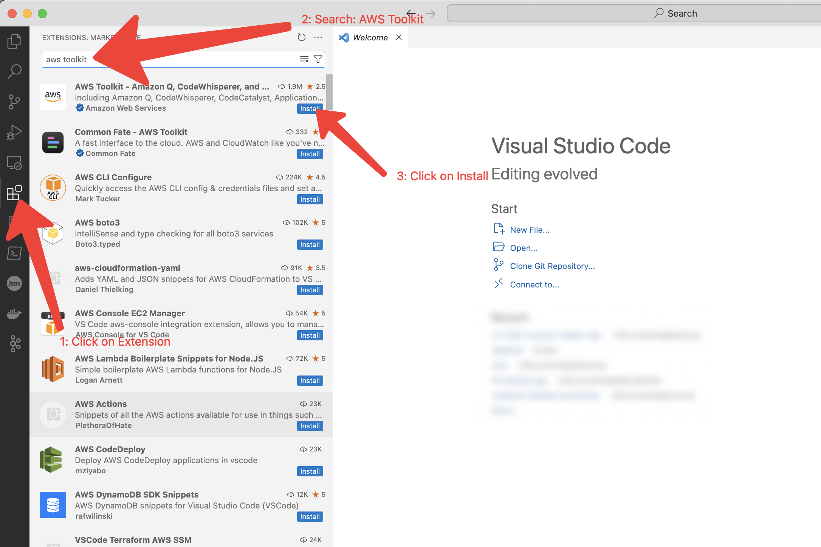The height and width of the screenshot is (547, 821).
Task: Open the tree-graph icon below Docker
Action: 15,344
